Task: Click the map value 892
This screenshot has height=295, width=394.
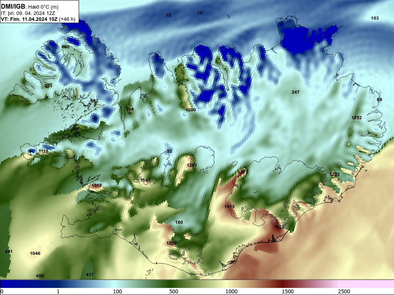Action: (x=94, y=101)
